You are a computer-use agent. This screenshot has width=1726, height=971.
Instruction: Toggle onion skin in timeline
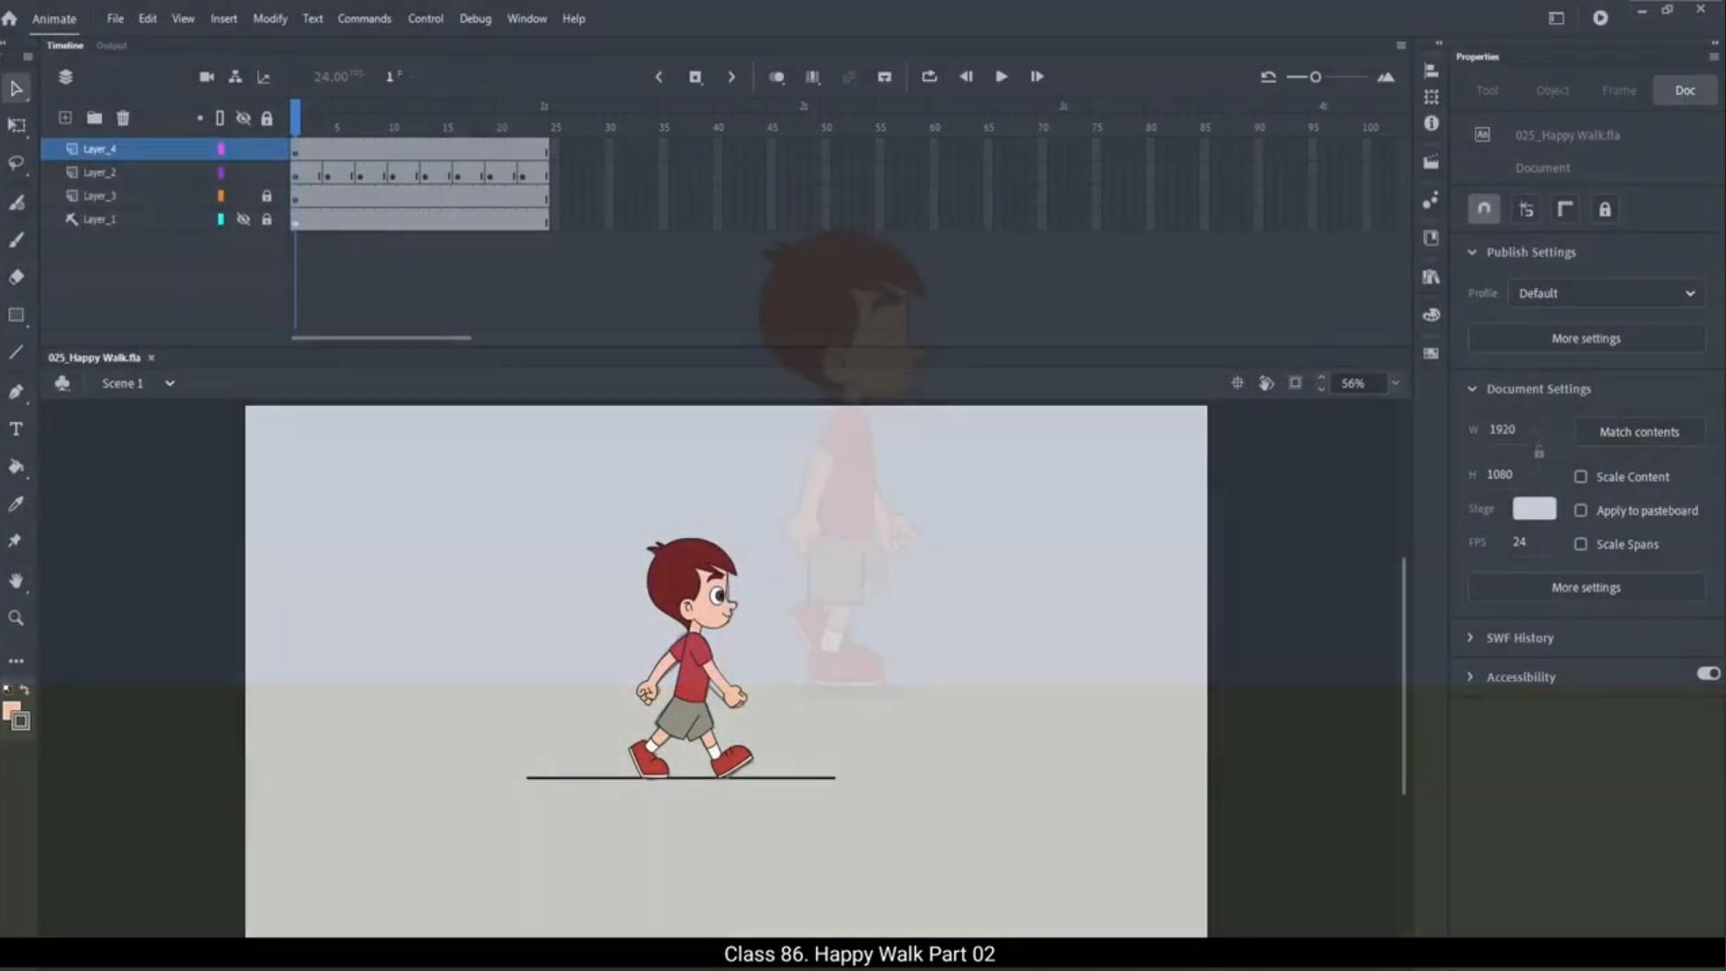776,77
